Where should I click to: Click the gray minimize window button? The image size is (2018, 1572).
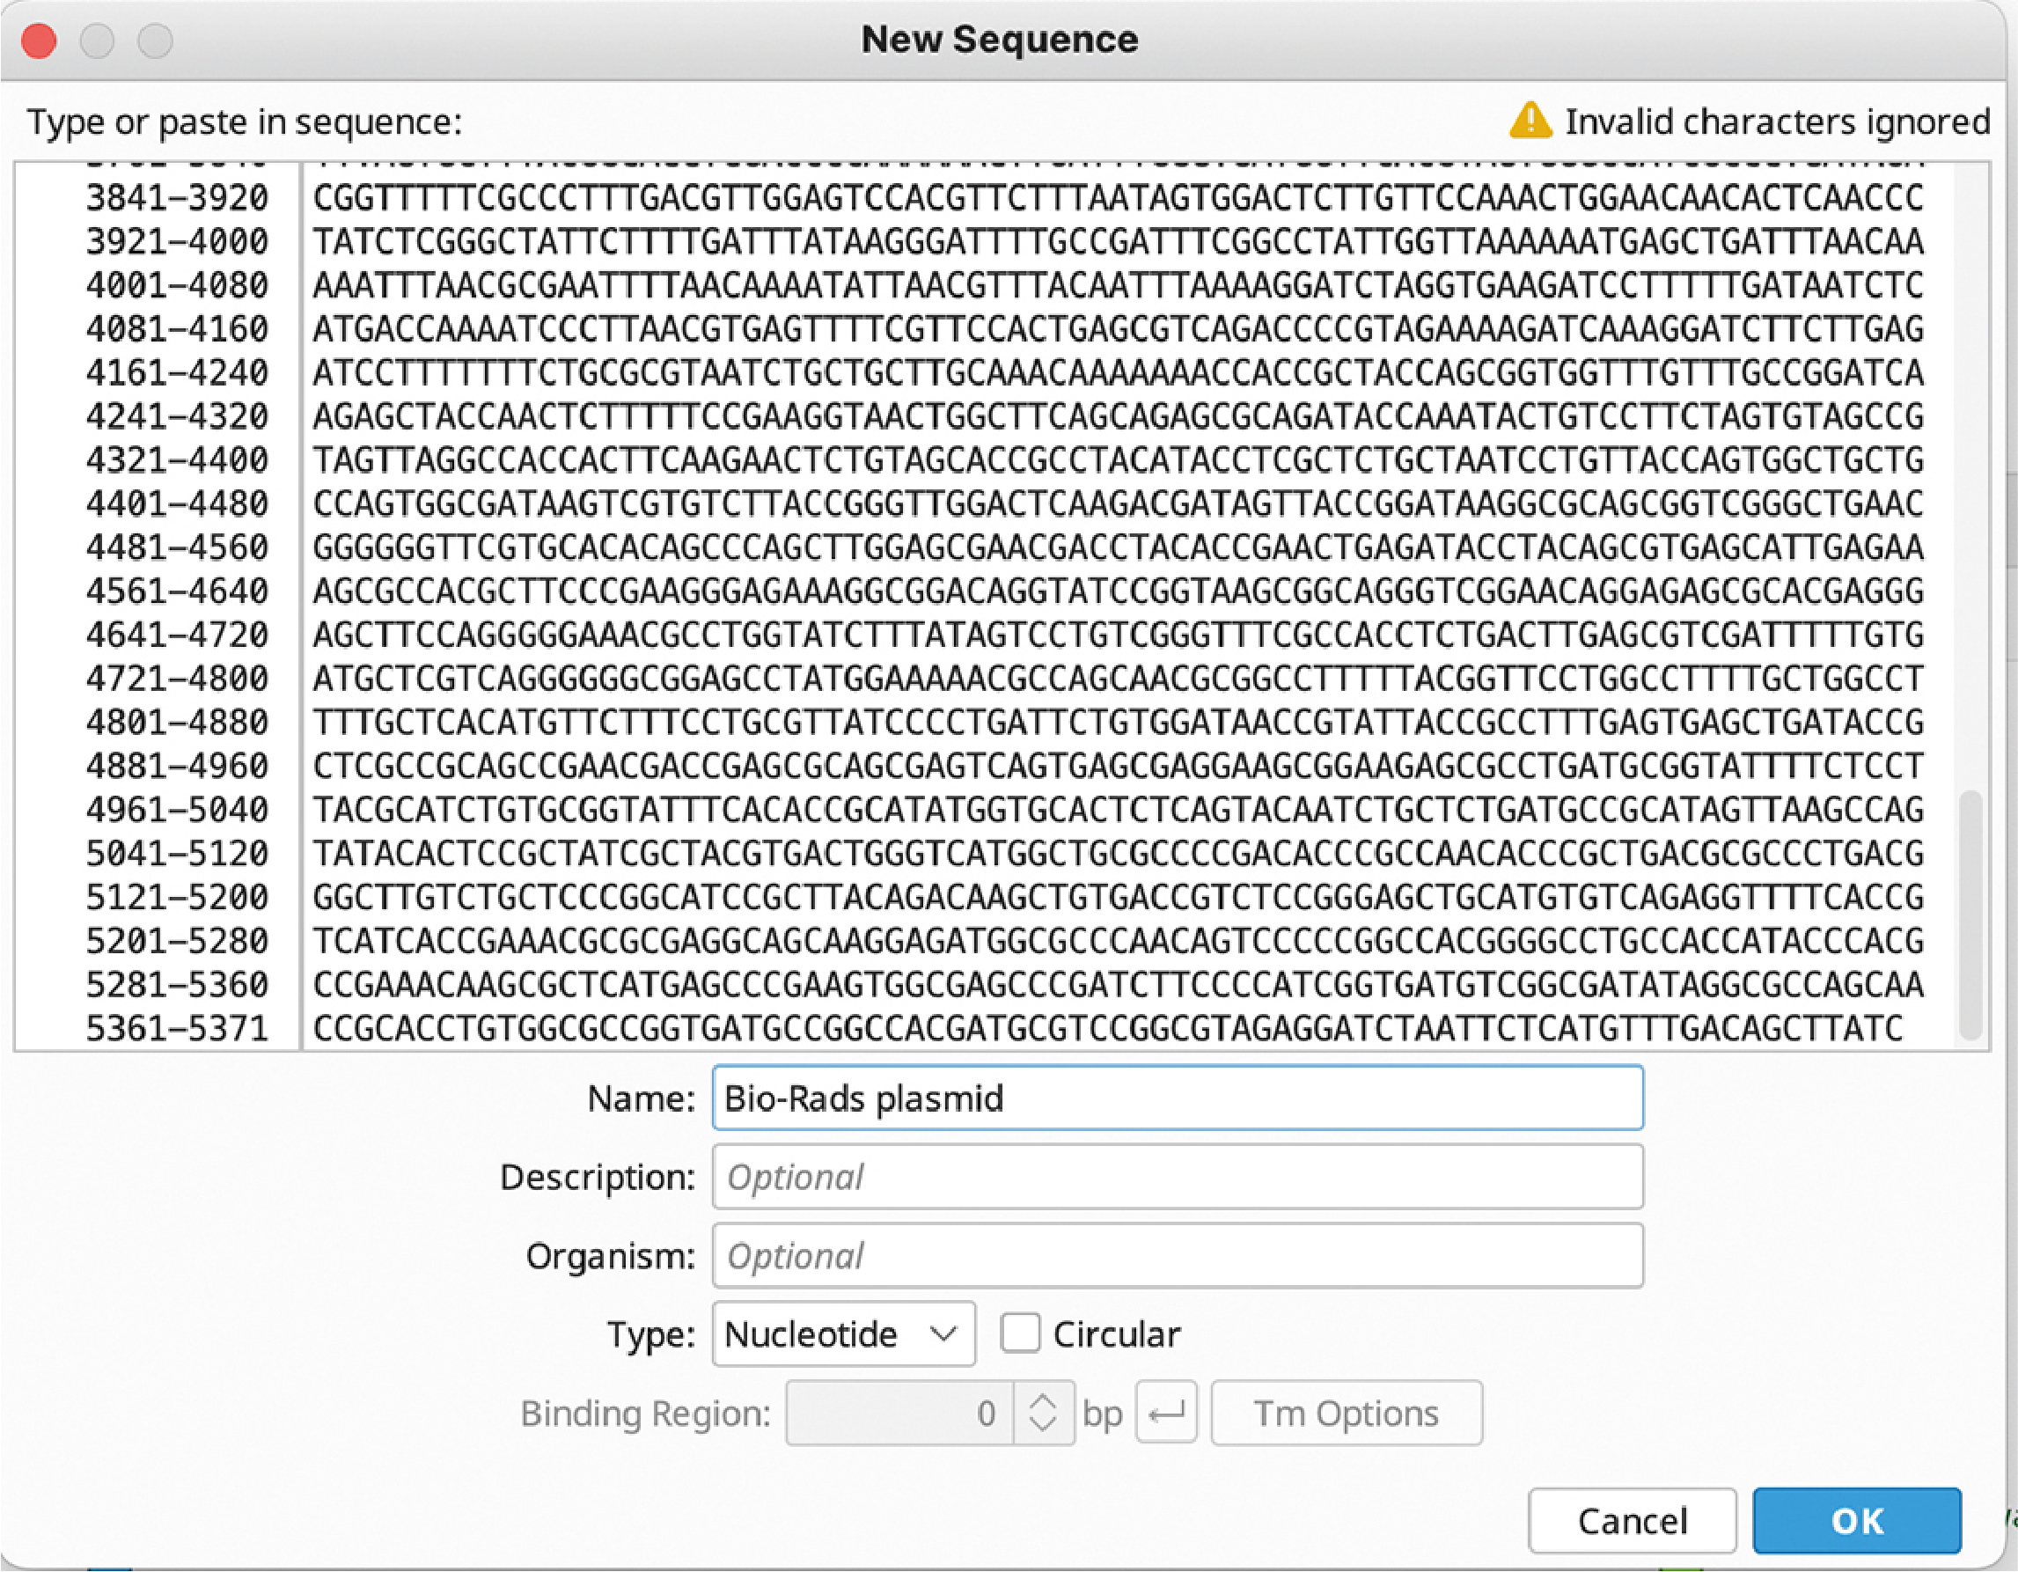coord(97,41)
